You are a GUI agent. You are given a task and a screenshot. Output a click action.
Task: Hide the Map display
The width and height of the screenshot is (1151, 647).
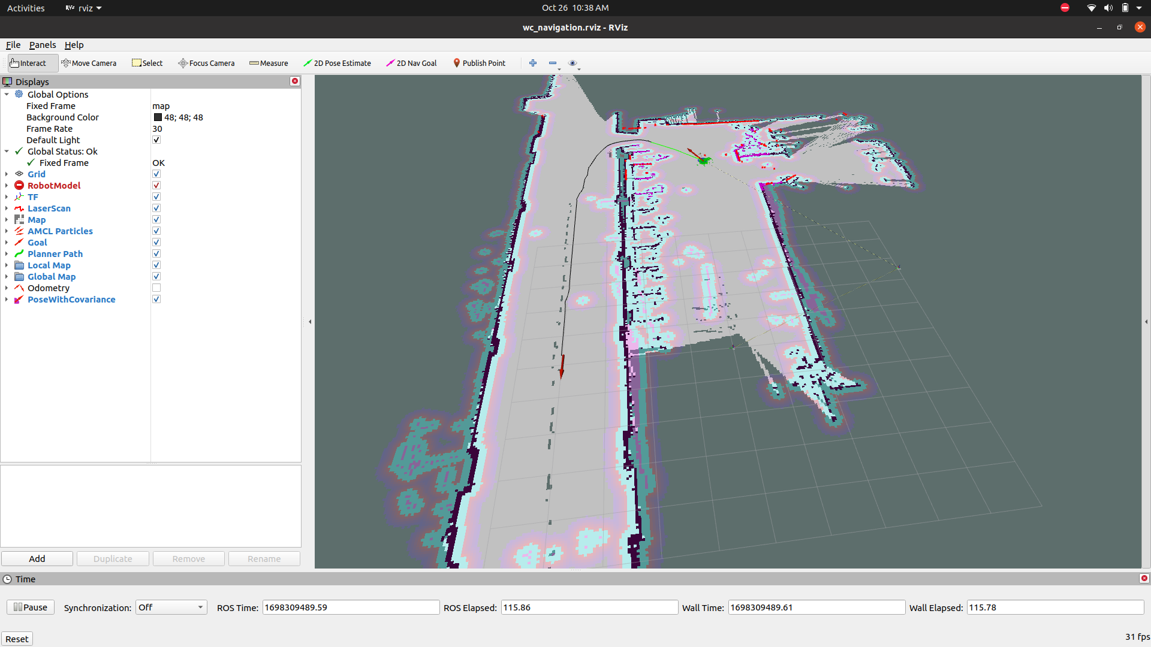pos(156,219)
